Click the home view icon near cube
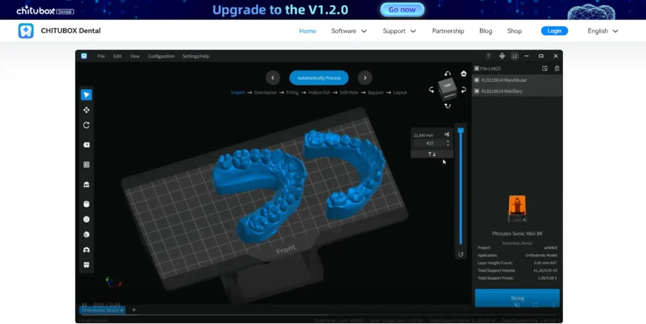Viewport: 646px width, 324px height. click(464, 74)
